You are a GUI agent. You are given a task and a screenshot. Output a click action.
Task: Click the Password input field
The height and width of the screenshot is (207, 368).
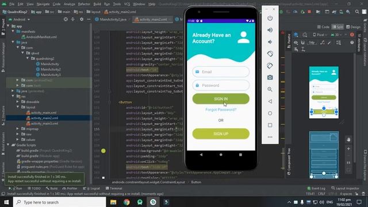(x=221, y=85)
